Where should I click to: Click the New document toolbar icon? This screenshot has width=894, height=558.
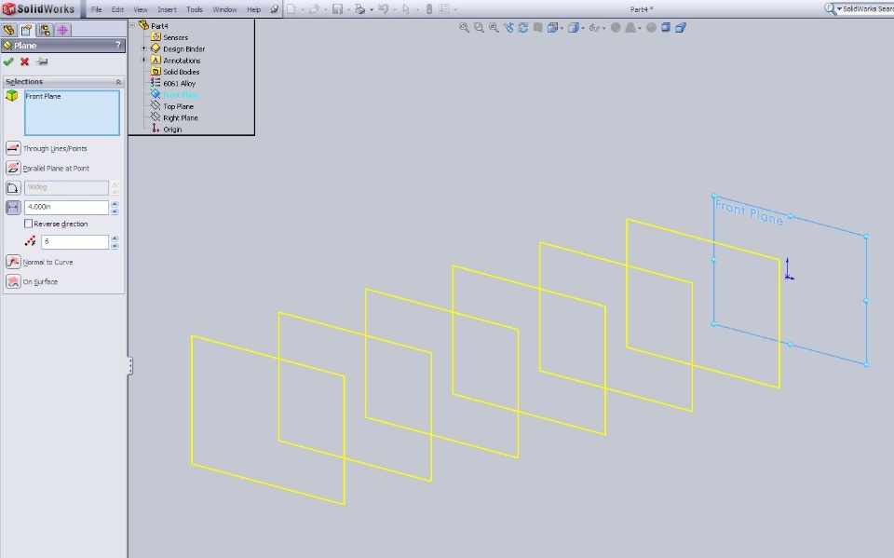click(291, 9)
